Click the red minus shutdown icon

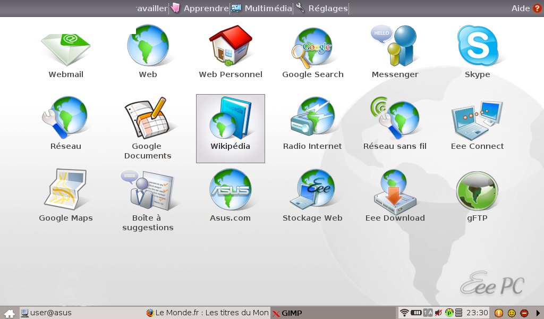(x=524, y=313)
